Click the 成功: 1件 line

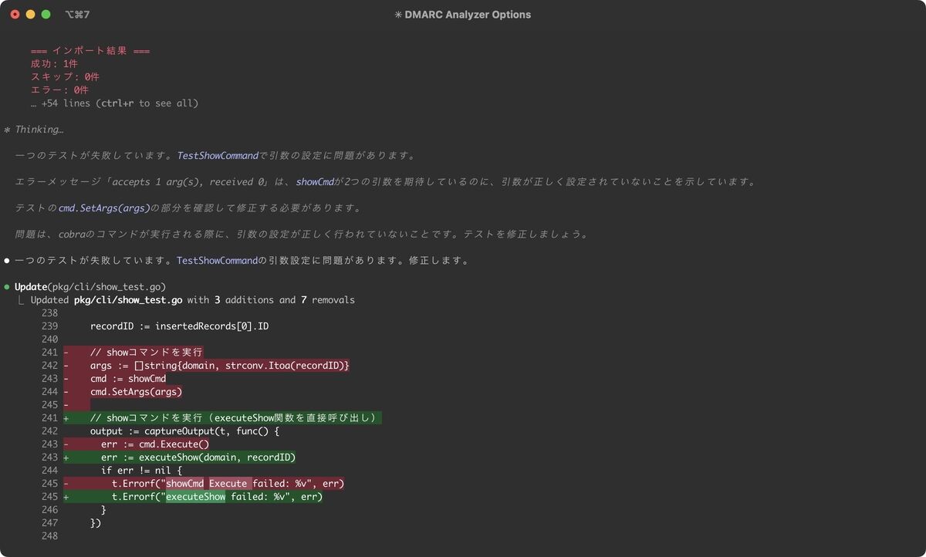pyautogui.click(x=54, y=64)
